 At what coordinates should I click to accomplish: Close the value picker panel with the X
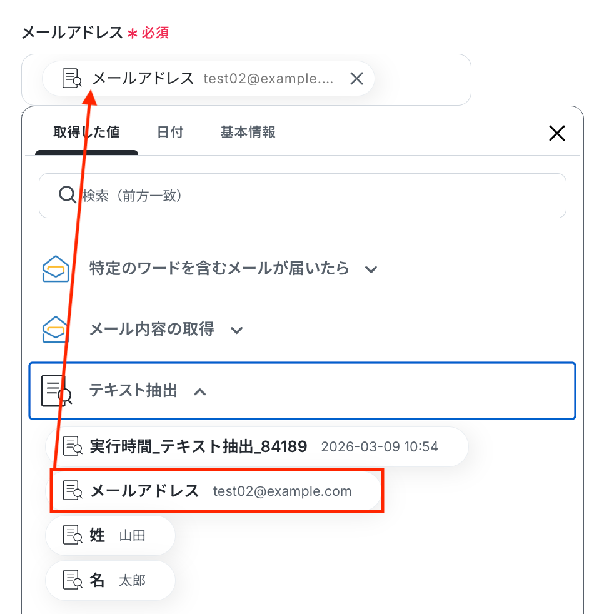pyautogui.click(x=557, y=133)
